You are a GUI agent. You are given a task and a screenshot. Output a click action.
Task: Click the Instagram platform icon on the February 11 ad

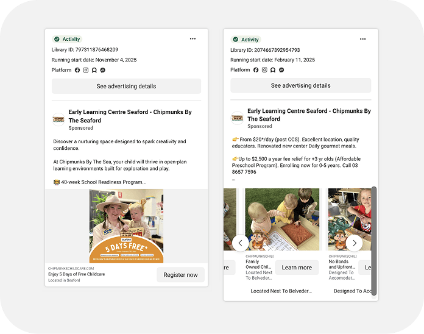264,69
